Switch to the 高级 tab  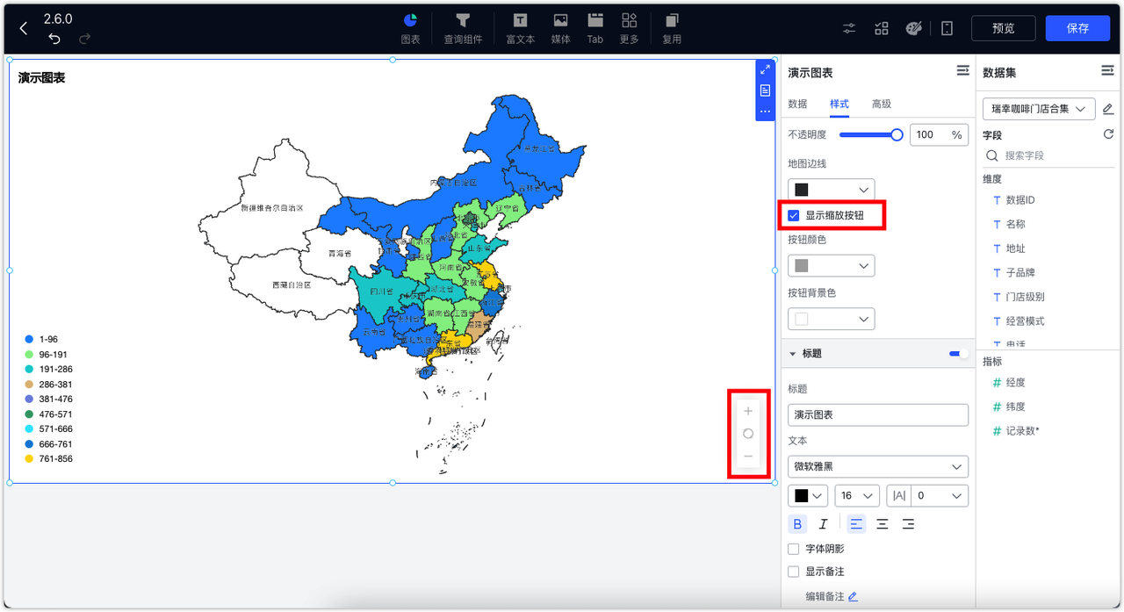coord(881,104)
